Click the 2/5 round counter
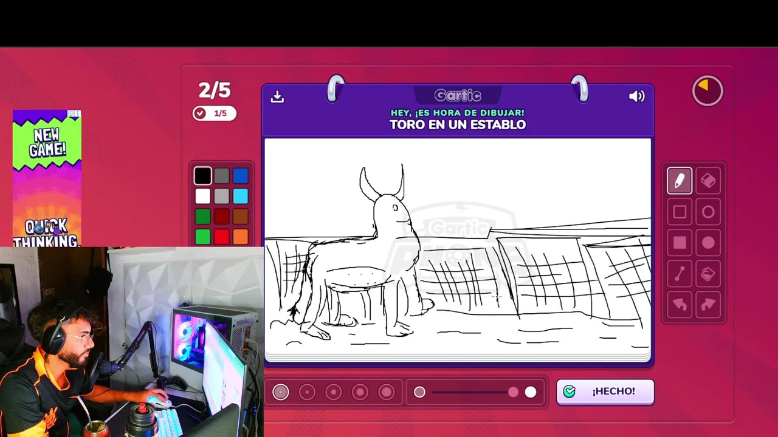This screenshot has width=778, height=437. 215,90
